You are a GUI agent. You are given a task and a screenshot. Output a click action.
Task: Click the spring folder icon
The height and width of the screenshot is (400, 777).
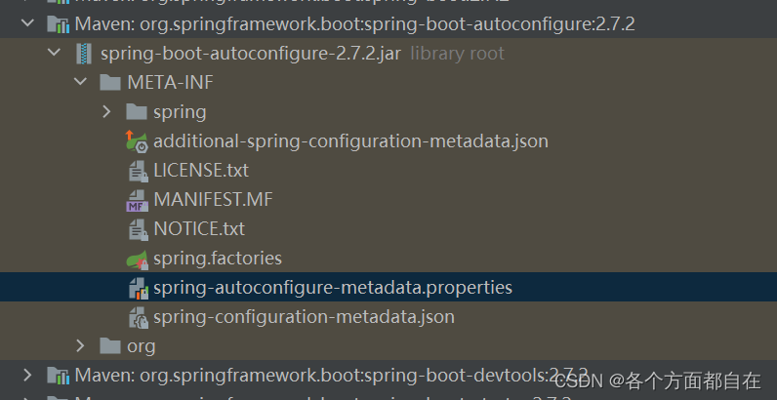(137, 111)
